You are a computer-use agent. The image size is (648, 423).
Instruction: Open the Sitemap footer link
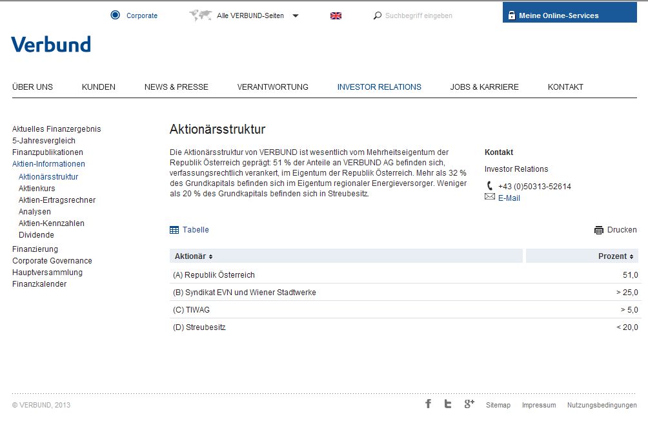[498, 405]
